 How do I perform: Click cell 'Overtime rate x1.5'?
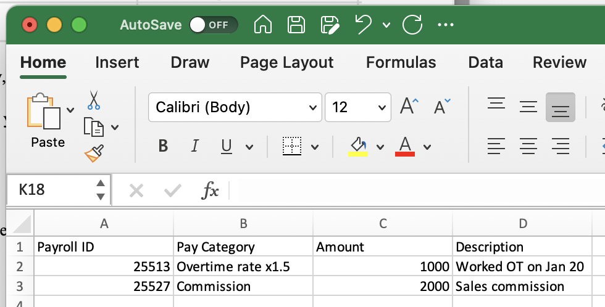pos(243,266)
